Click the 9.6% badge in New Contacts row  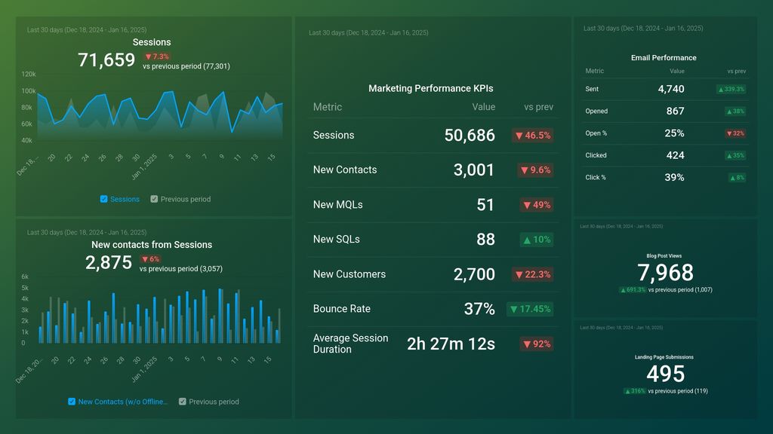click(535, 170)
